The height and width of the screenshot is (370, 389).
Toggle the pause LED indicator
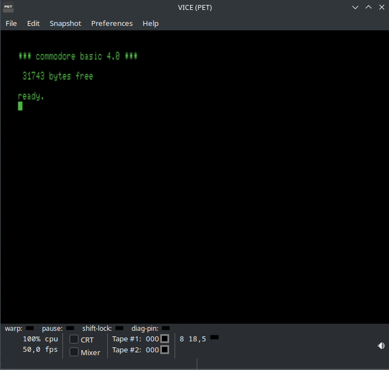point(70,329)
